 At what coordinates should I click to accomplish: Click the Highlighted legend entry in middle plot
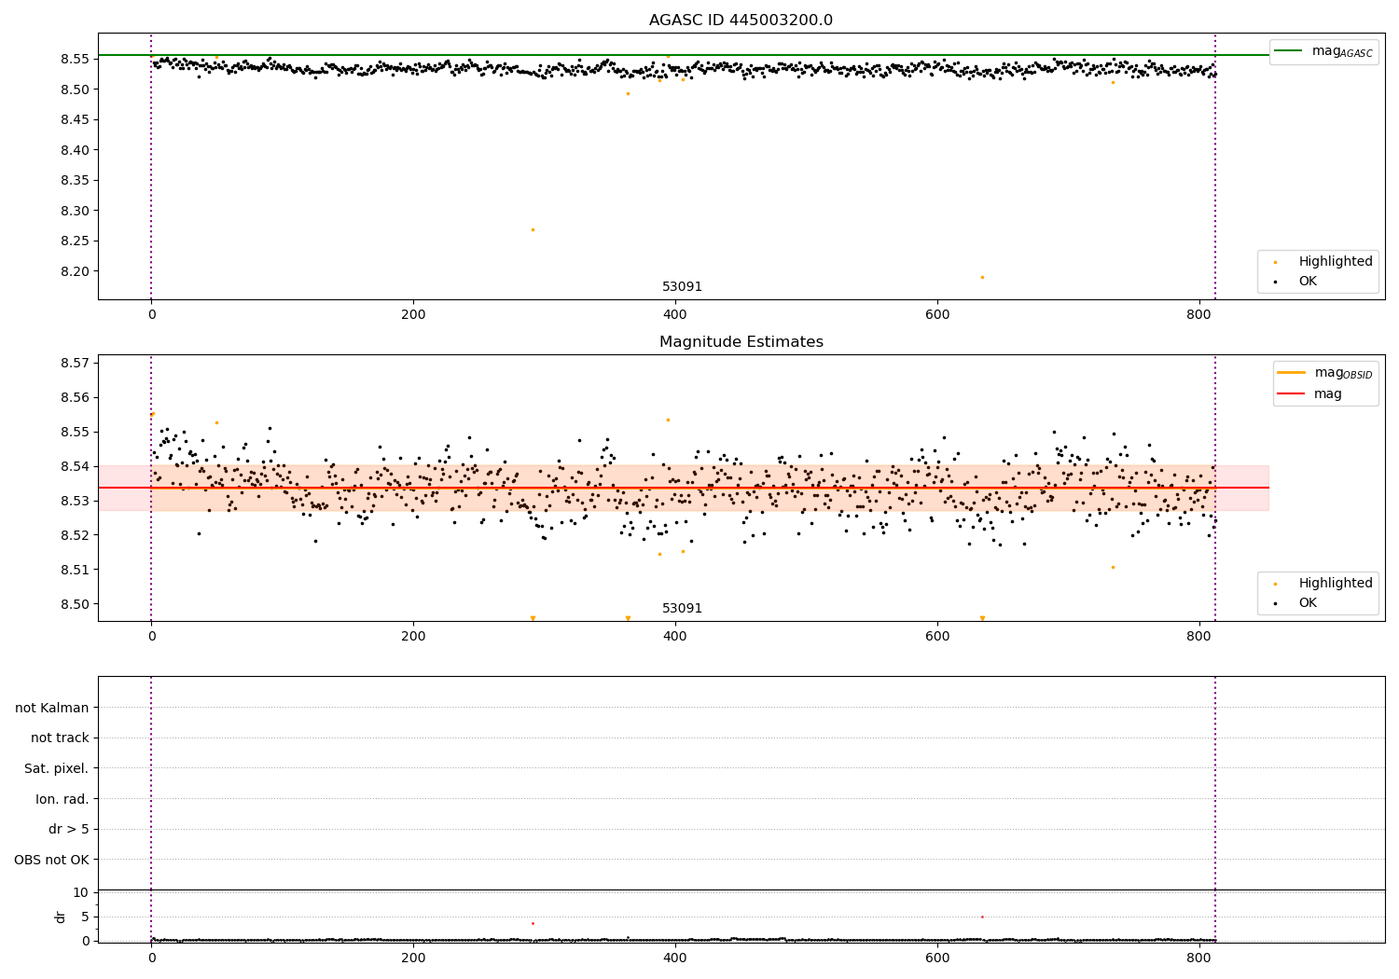click(x=1323, y=583)
